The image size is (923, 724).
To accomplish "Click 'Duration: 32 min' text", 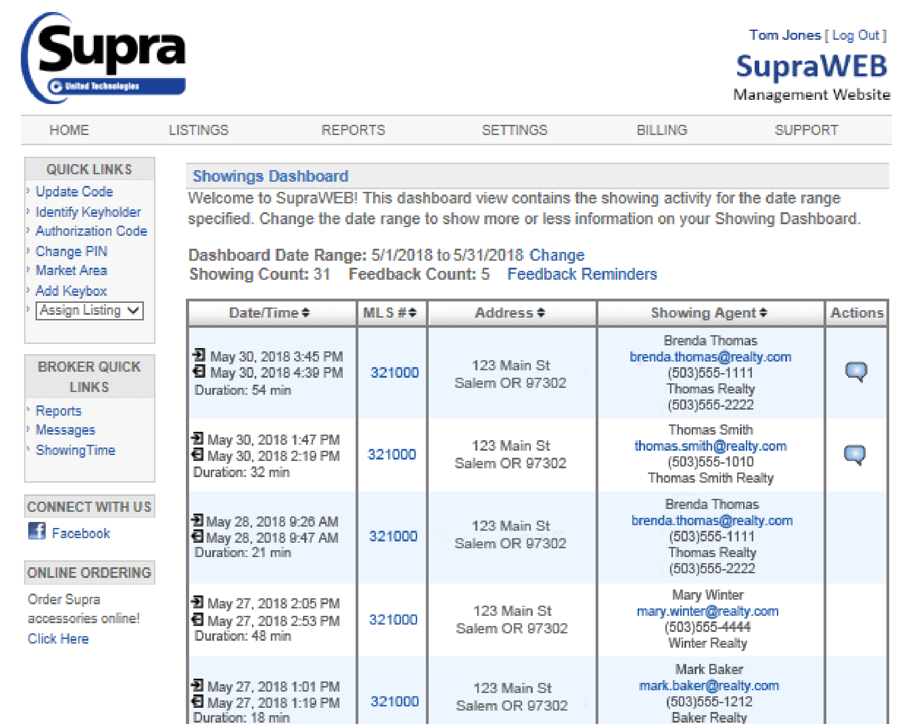I will [241, 472].
